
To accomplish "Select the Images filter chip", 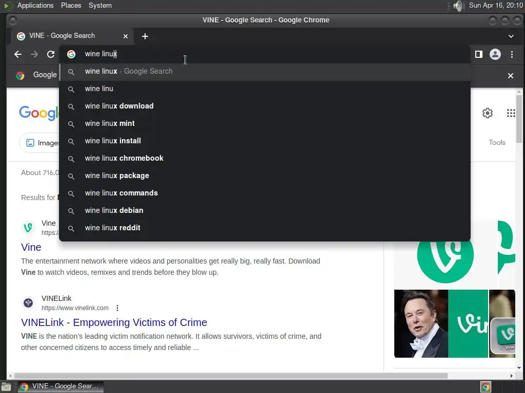I will click(39, 143).
